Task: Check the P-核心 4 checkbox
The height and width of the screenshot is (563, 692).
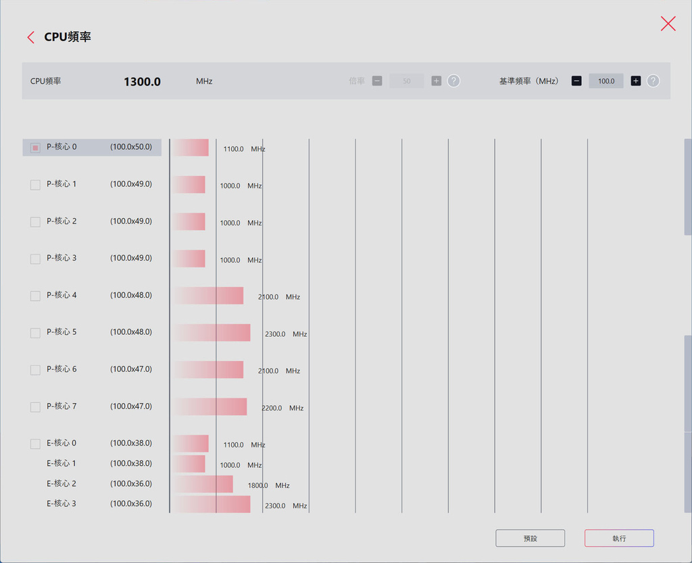Action: [35, 296]
